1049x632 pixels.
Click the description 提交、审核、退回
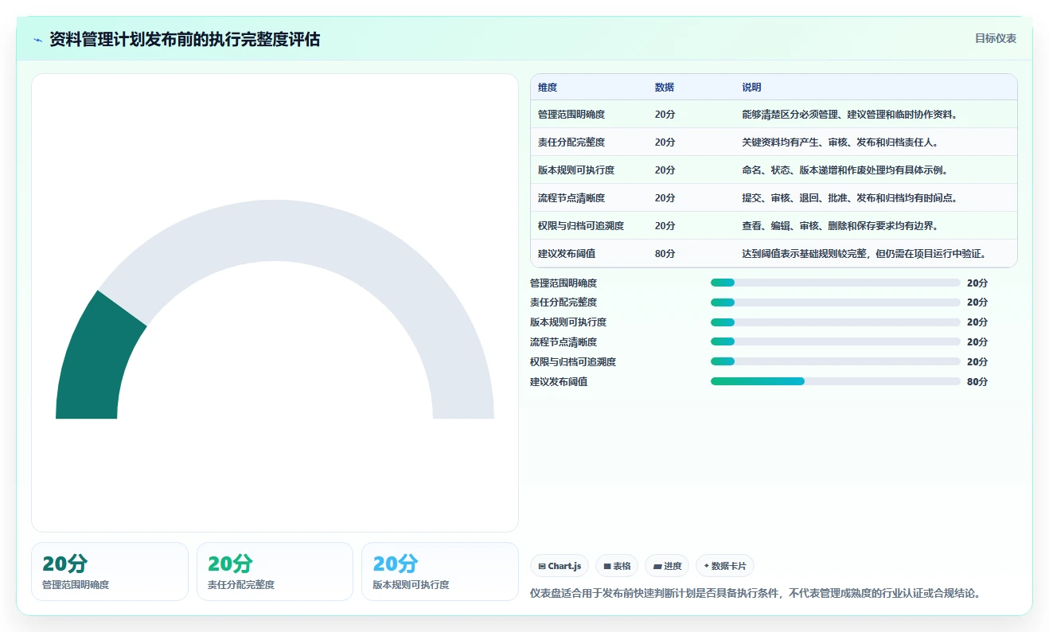point(849,198)
